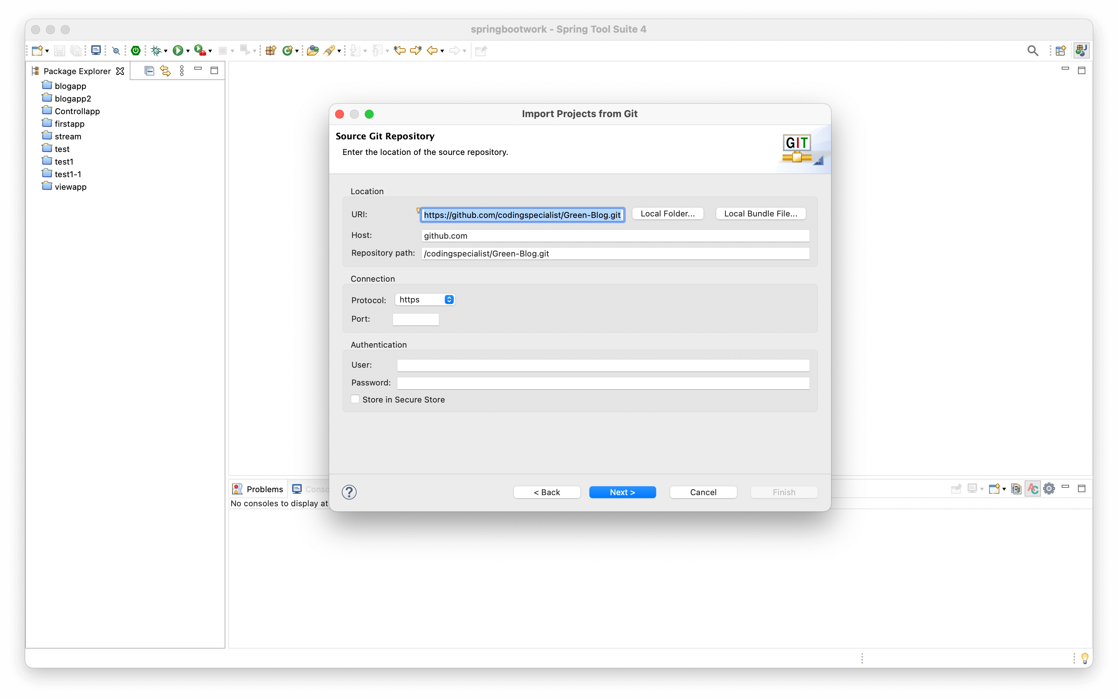Open the Back history dropdown arrow
Image resolution: width=1118 pixels, height=699 pixels.
(x=443, y=51)
